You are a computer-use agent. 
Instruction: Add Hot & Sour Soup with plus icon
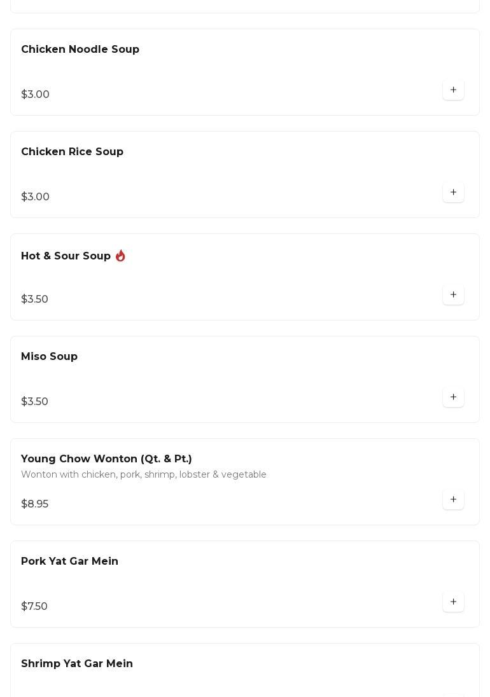pyautogui.click(x=453, y=294)
